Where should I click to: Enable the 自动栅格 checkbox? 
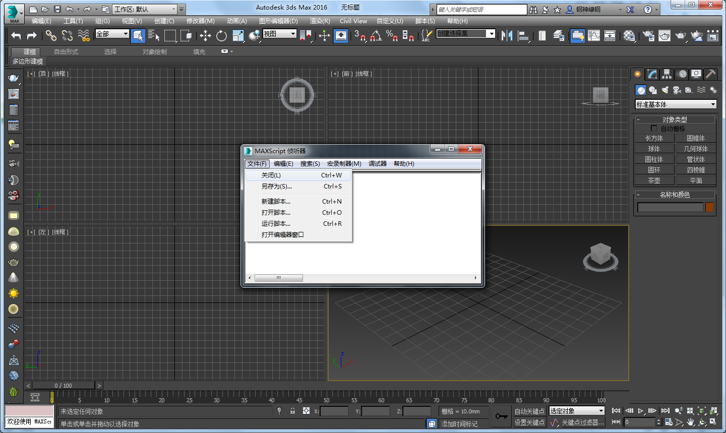coord(654,129)
